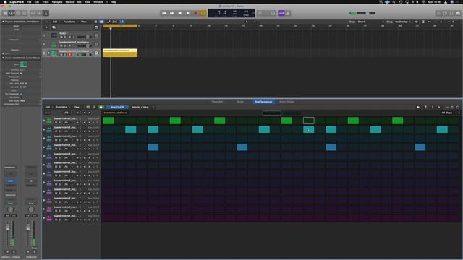463x260 pixels.
Task: Click the metronome icon
Action: click(288, 13)
